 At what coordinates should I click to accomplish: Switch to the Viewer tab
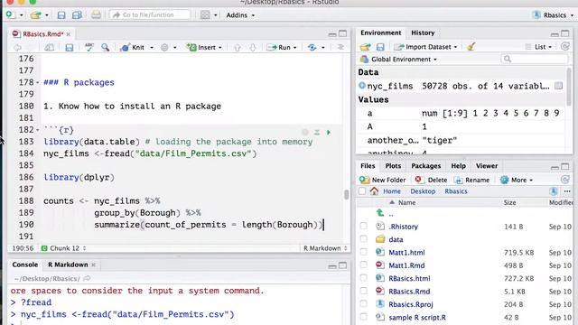pos(487,166)
